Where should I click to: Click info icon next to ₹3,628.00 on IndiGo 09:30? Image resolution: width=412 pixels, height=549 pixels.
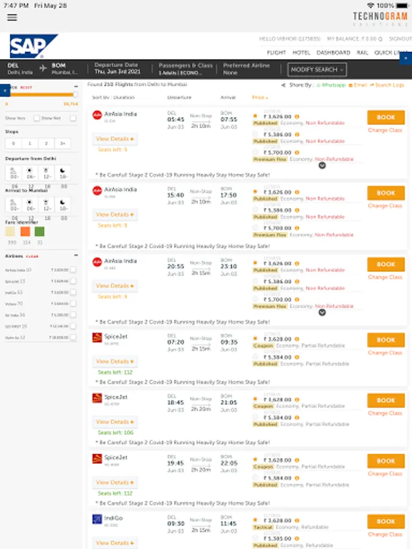click(297, 521)
